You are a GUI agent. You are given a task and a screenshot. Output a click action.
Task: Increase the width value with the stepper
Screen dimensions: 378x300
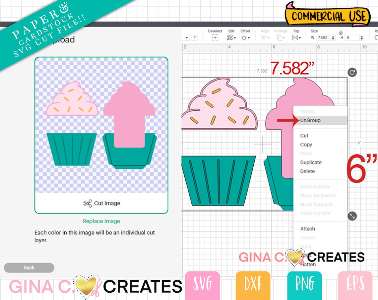tap(333, 36)
